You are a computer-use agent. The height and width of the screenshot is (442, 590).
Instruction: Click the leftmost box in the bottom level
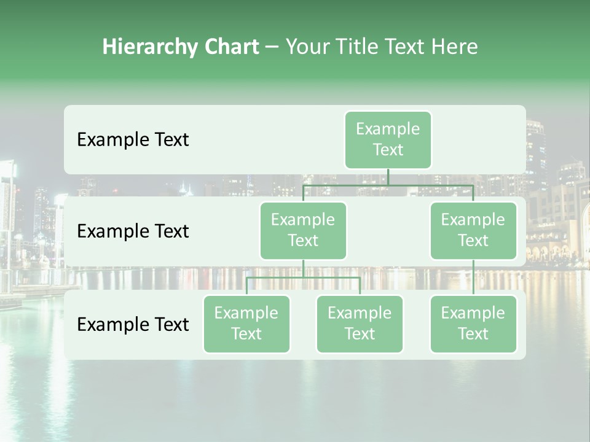[x=246, y=324]
